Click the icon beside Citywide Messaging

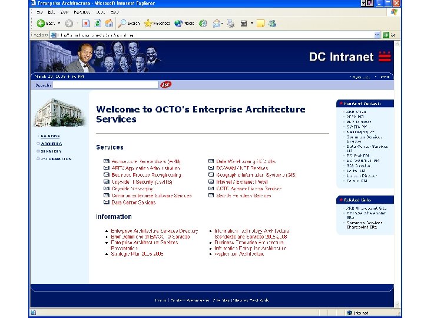pyautogui.click(x=107, y=188)
